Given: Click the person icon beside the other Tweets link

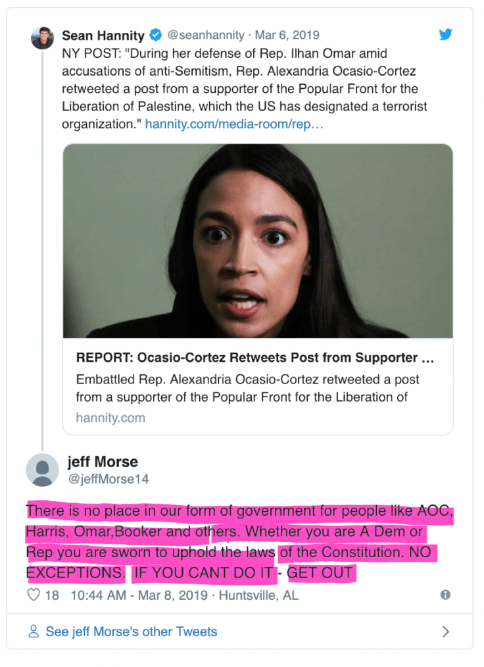Looking at the screenshot, I should tap(34, 631).
